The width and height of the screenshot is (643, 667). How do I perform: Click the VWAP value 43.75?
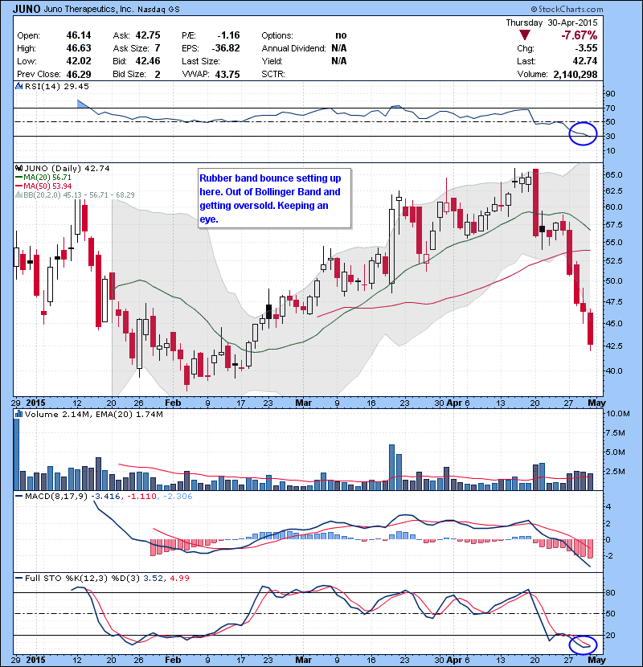click(227, 75)
